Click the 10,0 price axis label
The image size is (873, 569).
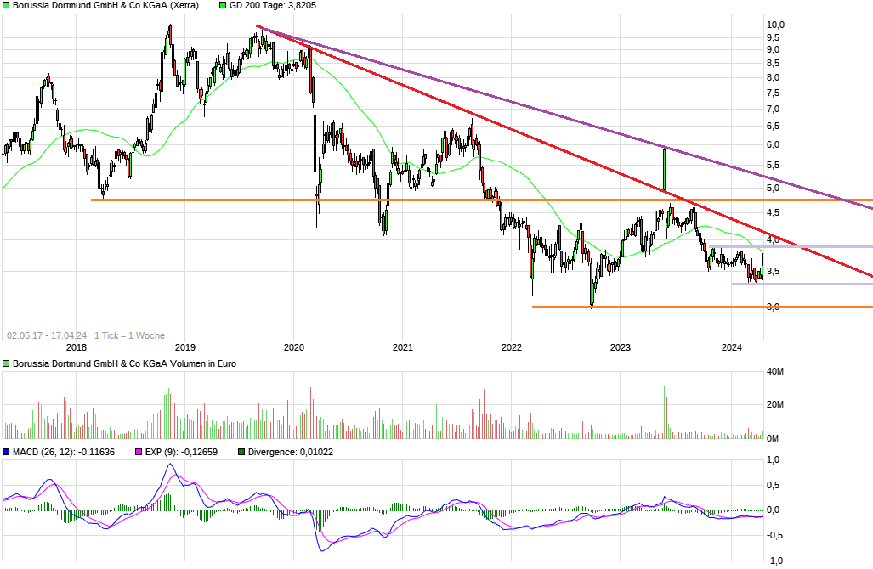(775, 25)
